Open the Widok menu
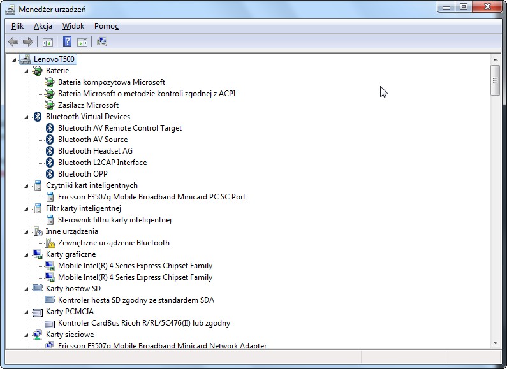This screenshot has width=507, height=369. [73, 26]
